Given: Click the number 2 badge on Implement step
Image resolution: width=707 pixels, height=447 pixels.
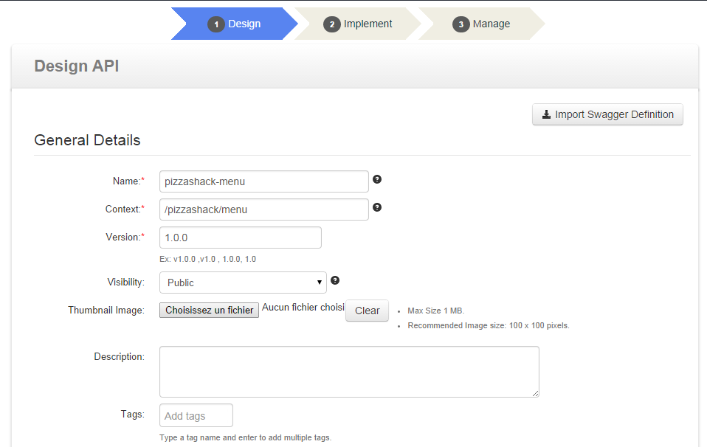Looking at the screenshot, I should click(x=332, y=24).
